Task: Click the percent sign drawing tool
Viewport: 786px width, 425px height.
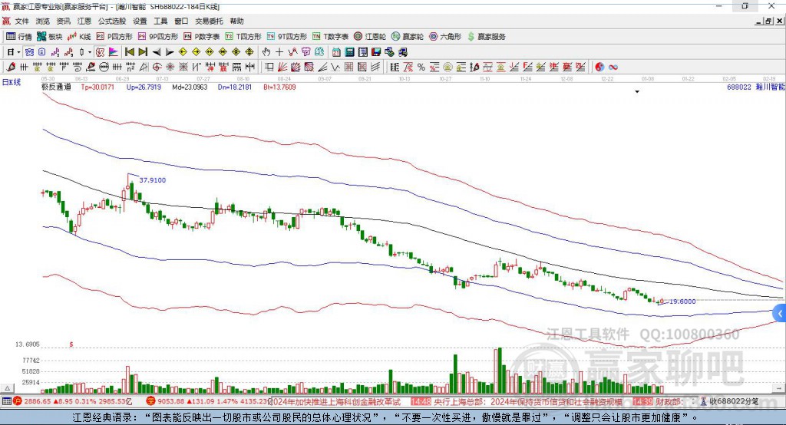Action: [421, 67]
